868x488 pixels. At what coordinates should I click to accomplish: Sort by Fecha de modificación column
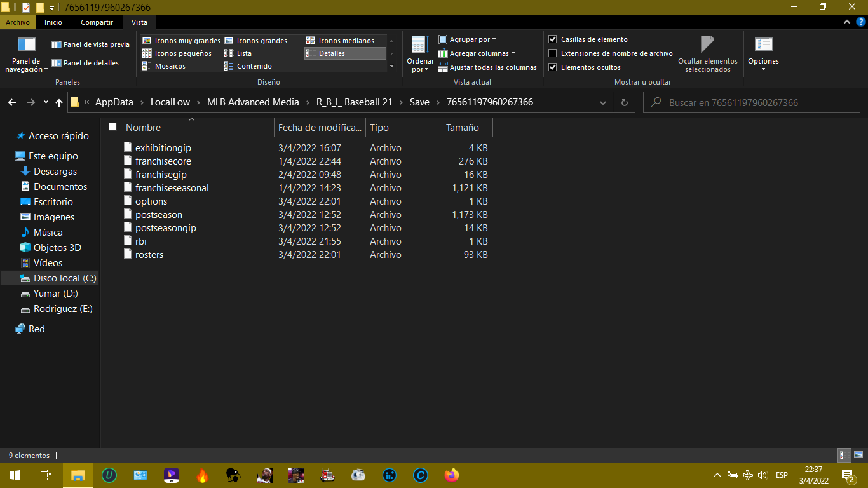[x=320, y=128]
